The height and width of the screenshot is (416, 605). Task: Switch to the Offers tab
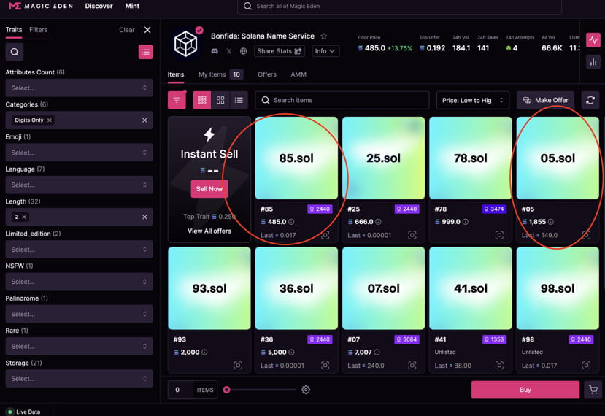point(267,74)
